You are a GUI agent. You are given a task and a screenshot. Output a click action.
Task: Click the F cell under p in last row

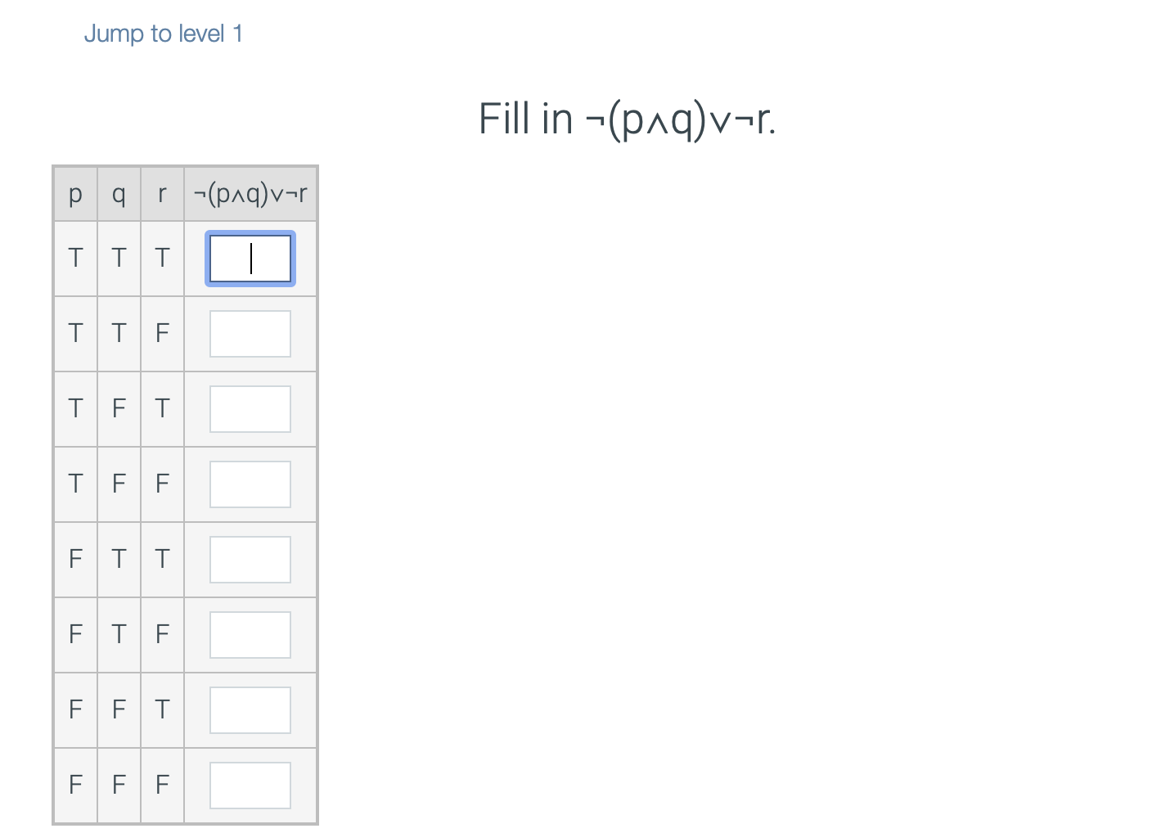coord(75,784)
